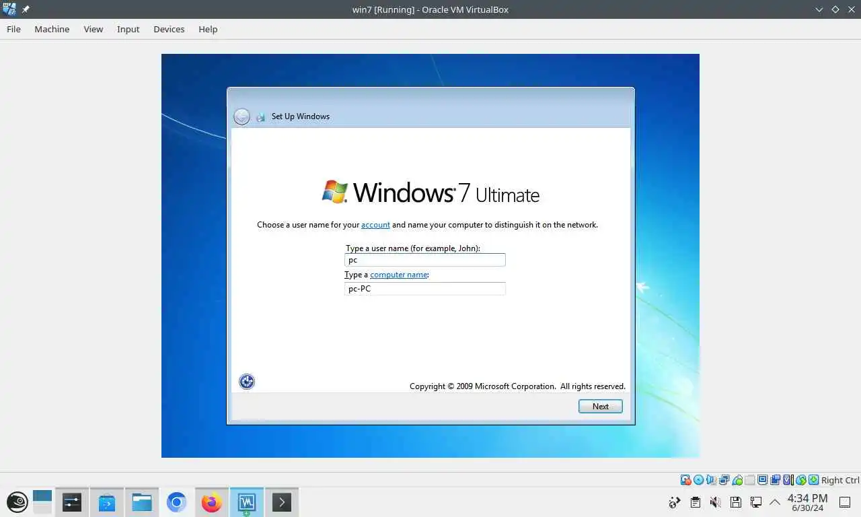
Task: Click the optical drive status icon
Action: 699,480
